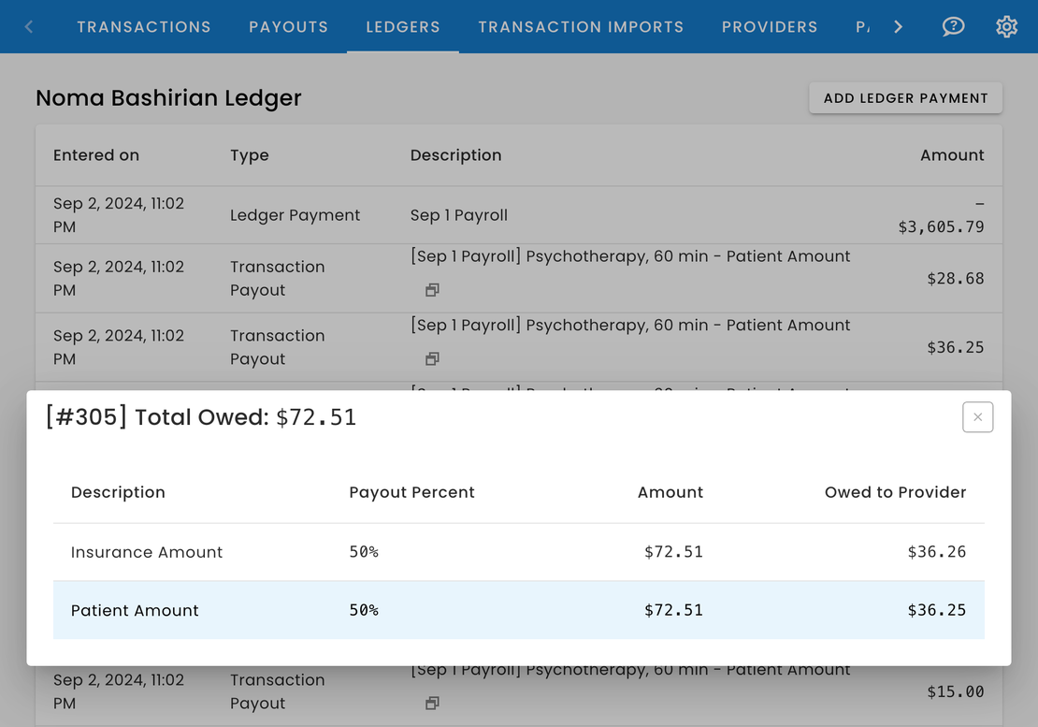Select the Insurance Amount row
Viewport: 1038px width, 727px height.
[x=518, y=552]
